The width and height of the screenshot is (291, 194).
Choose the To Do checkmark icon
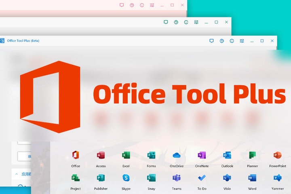202,178
